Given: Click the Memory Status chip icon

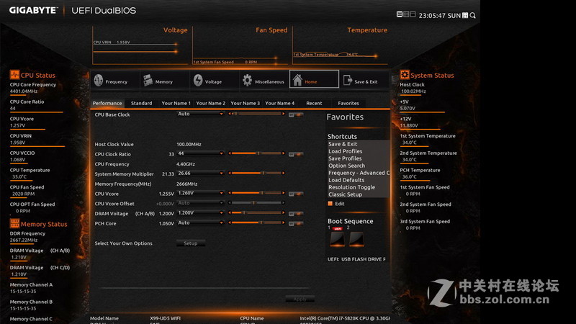Looking at the screenshot, I should coord(14,223).
